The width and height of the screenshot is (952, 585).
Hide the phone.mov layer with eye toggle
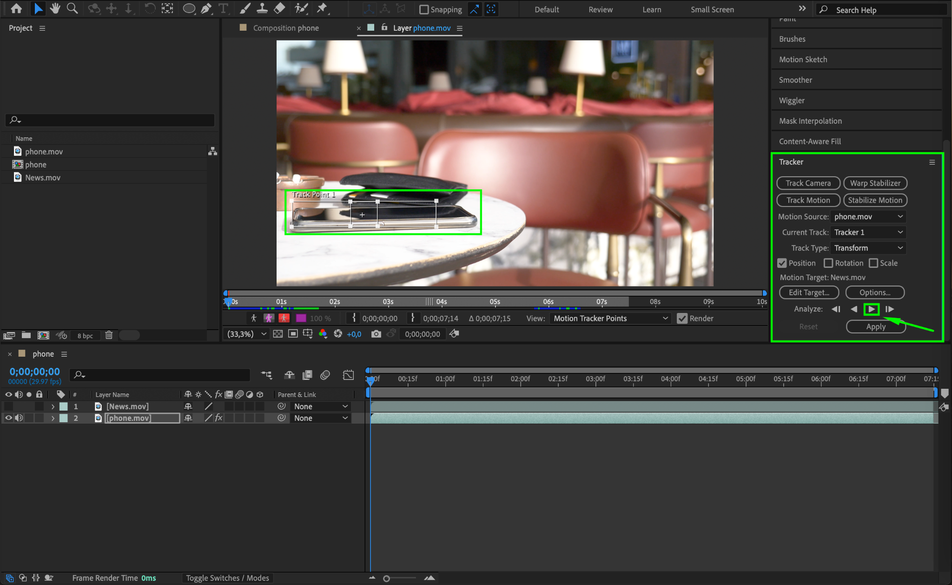[x=8, y=418]
